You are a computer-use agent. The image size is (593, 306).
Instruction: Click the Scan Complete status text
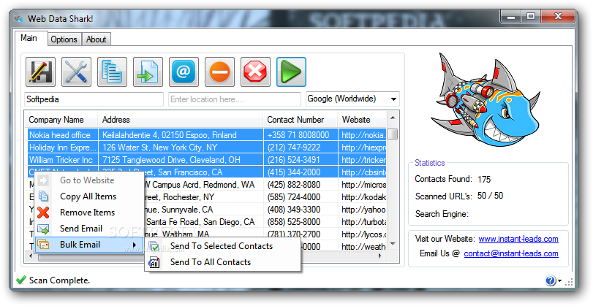point(59,280)
